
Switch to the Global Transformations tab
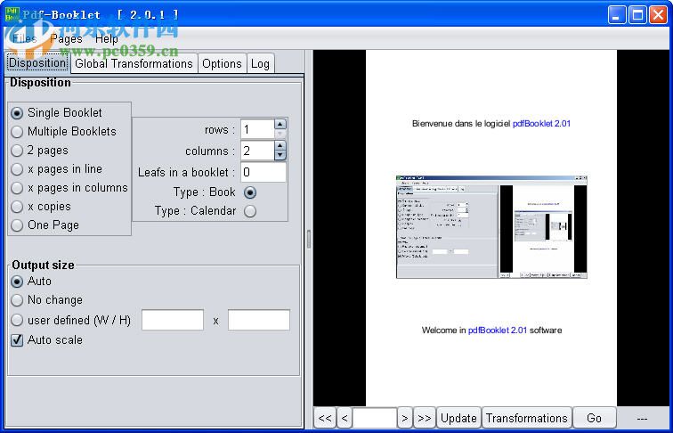tap(134, 64)
